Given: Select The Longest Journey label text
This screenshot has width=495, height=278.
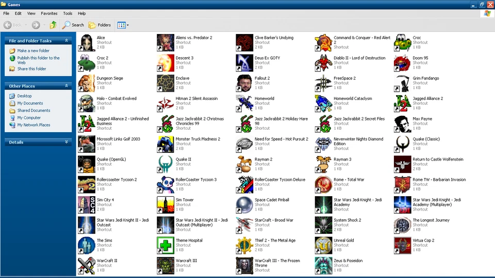Looking at the screenshot, I should click(431, 220).
